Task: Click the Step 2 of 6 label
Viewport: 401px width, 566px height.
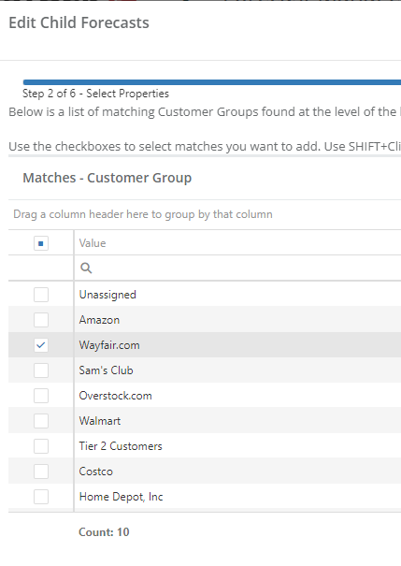Action: pyautogui.click(x=95, y=94)
